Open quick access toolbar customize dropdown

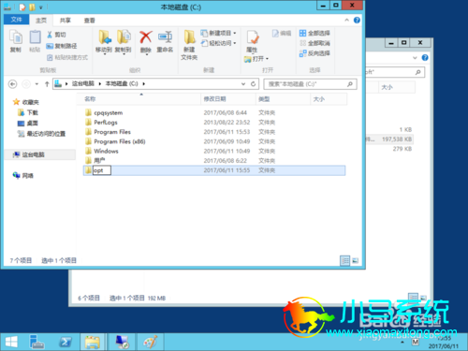40,7
